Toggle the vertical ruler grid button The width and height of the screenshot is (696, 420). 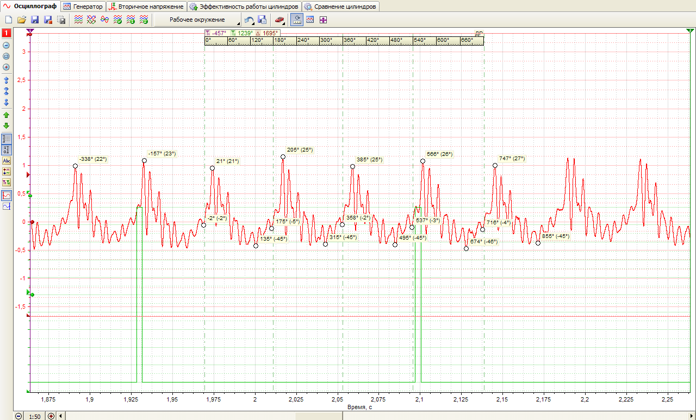click(7, 139)
